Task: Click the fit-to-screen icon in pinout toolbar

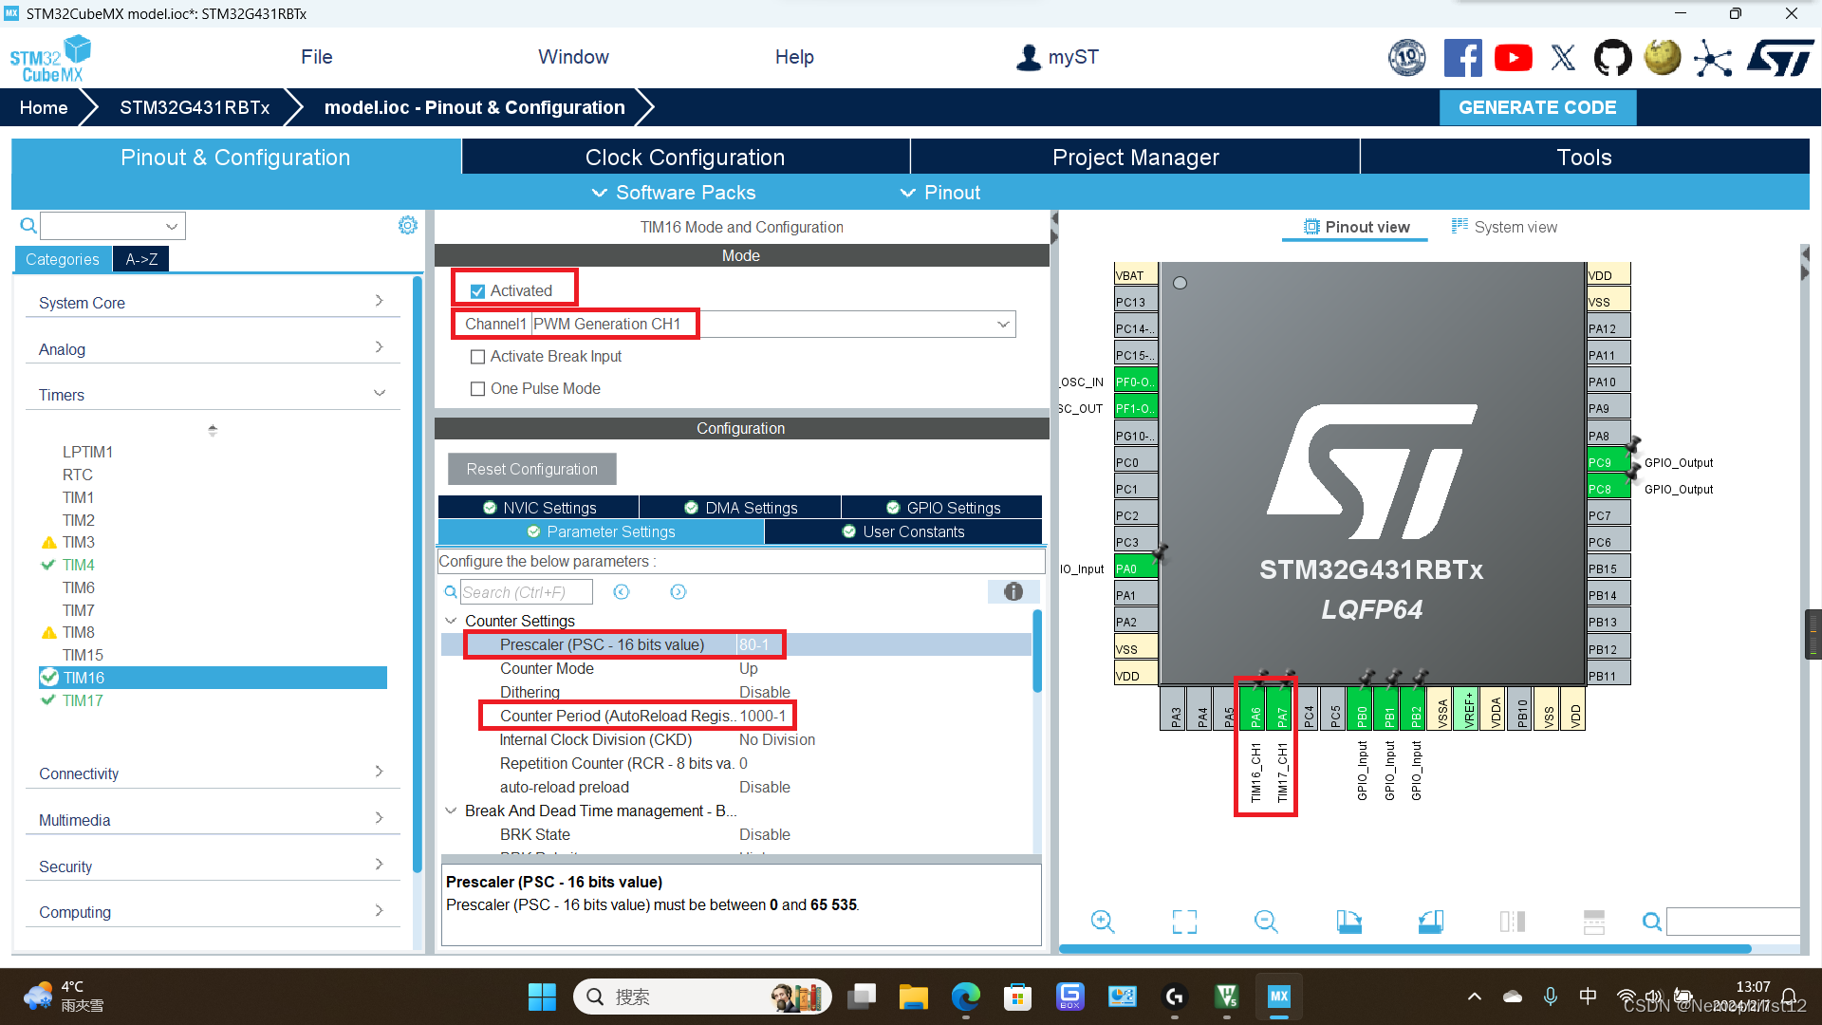Action: 1185,922
